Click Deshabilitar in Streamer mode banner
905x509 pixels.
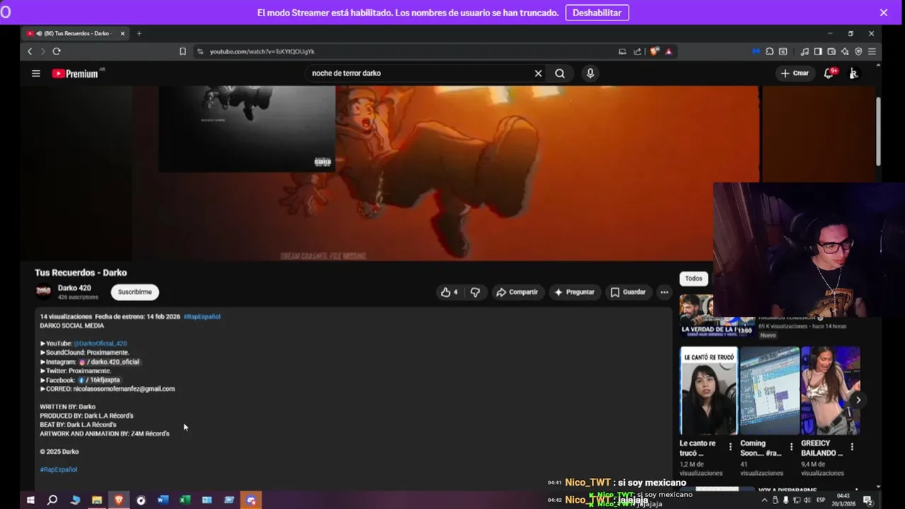pyautogui.click(x=597, y=13)
